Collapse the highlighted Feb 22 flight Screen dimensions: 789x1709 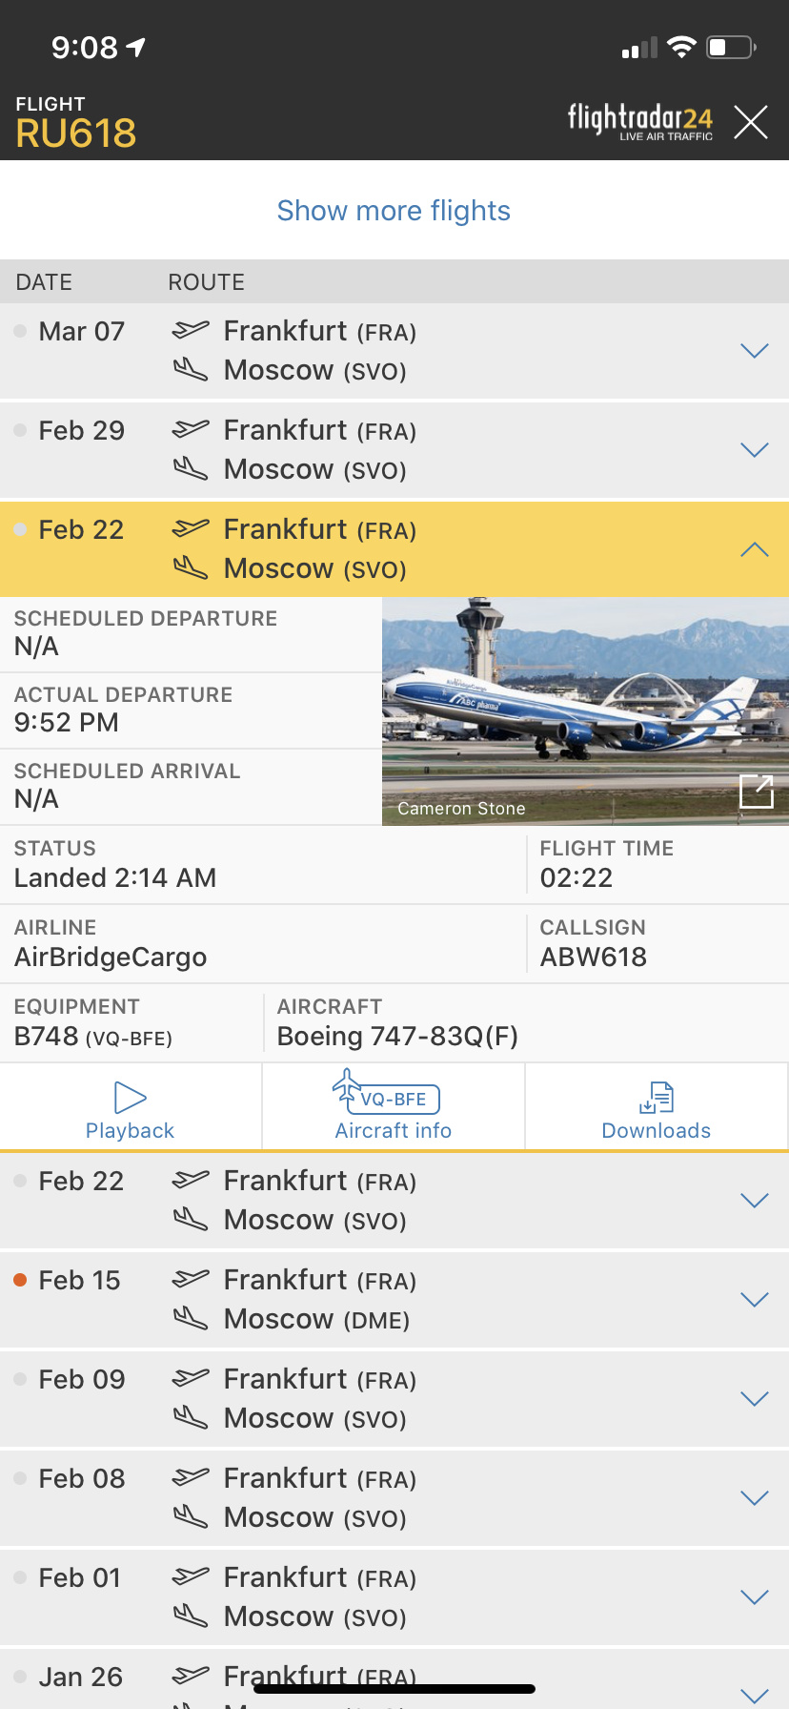click(754, 549)
